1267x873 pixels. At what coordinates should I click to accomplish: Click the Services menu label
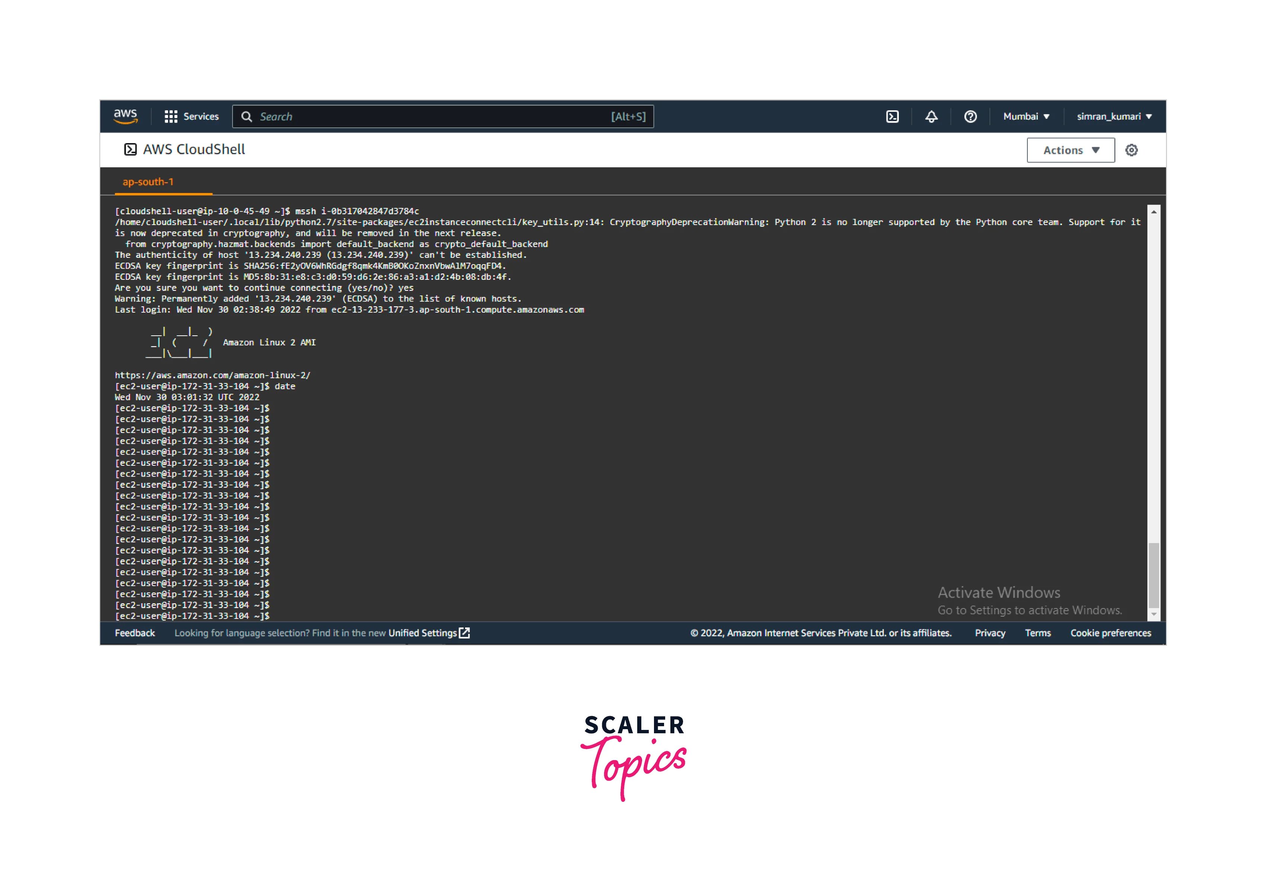pos(201,117)
